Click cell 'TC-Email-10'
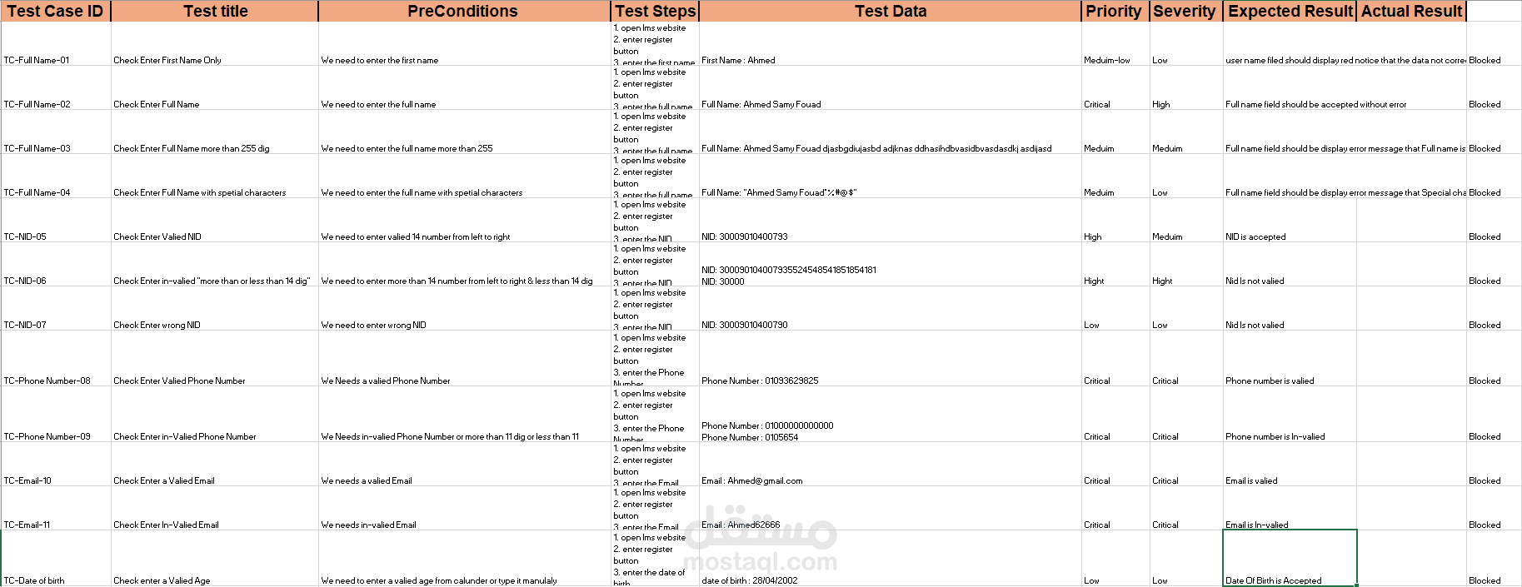Screen dimensions: 1522x587 click(x=56, y=465)
